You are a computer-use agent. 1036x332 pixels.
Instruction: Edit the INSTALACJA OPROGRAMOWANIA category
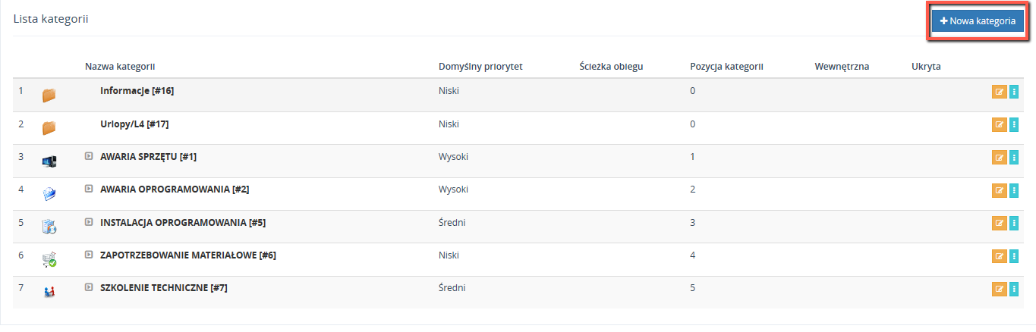(x=999, y=223)
